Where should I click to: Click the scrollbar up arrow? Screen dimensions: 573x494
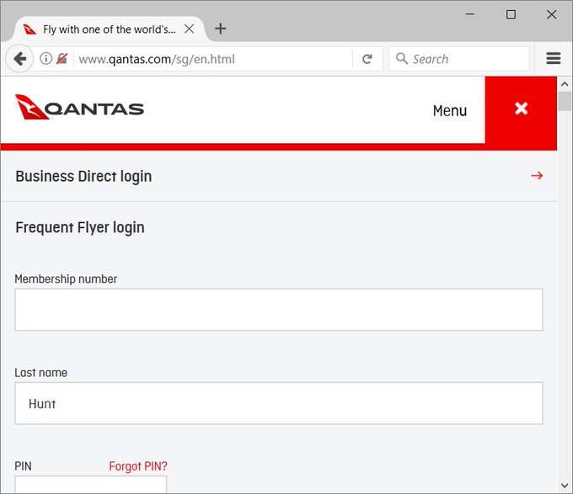[565, 84]
